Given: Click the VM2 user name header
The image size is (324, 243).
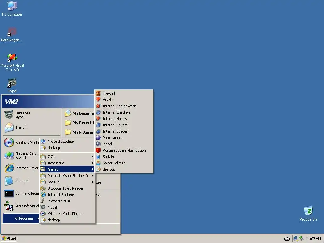Looking at the screenshot, I should coord(12,102).
